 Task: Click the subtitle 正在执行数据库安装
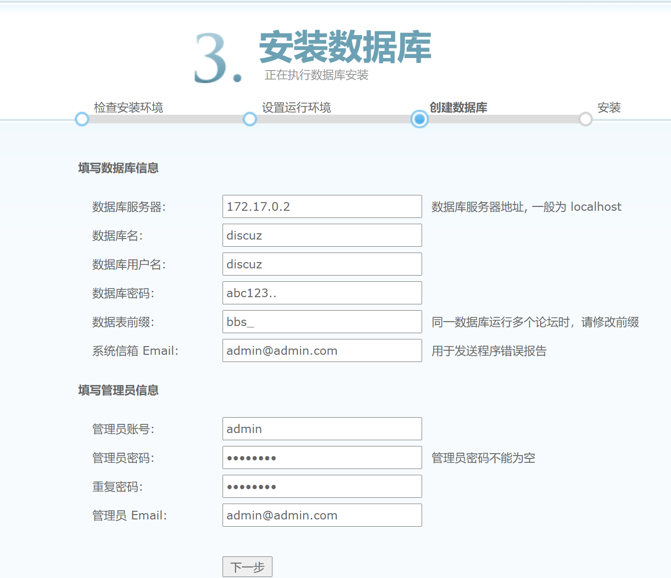click(x=317, y=75)
